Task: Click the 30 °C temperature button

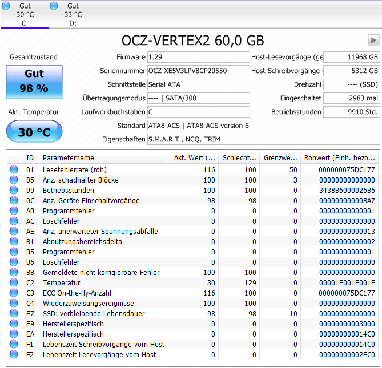Action: tap(34, 131)
